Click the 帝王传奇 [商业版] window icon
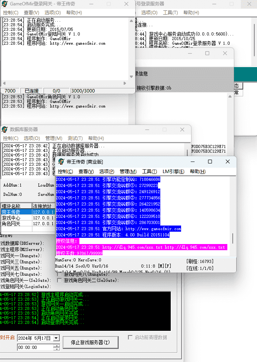Viewport: 257px width, 362px height. click(61, 162)
